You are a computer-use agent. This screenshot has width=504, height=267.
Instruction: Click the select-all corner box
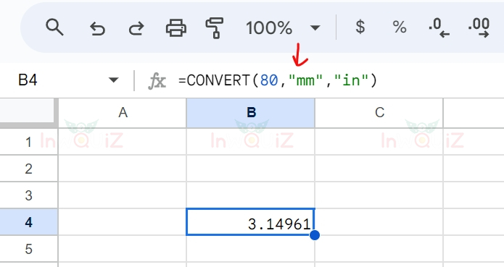coord(28,113)
